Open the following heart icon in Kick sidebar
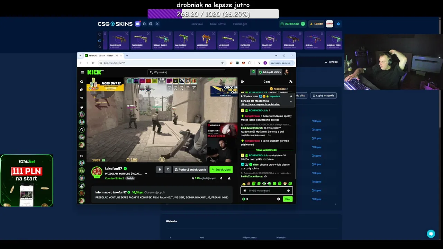This screenshot has width=443, height=249. tap(82, 98)
